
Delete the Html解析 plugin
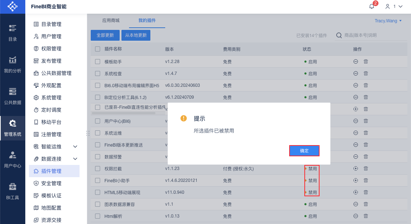(366, 216)
